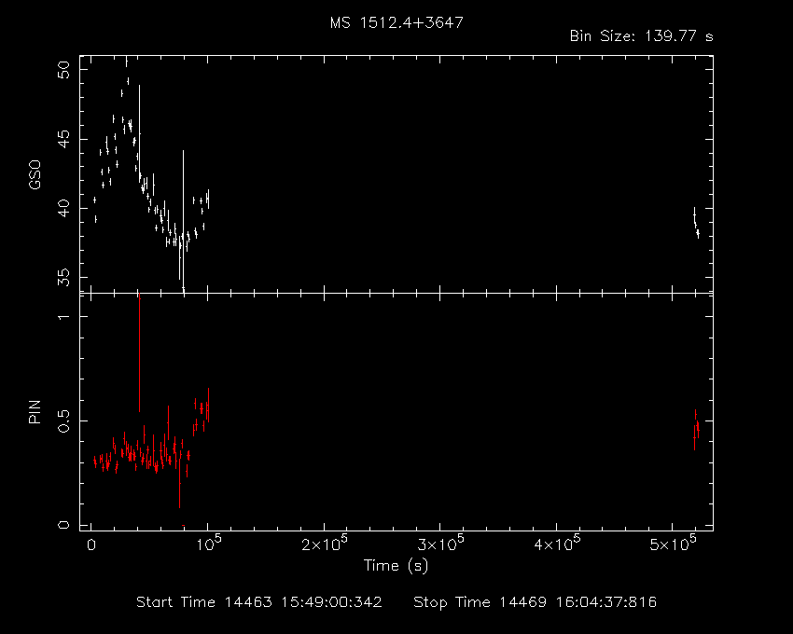The height and width of the screenshot is (634, 793).
Task: Click the PIN axis tick label 0.5
Action: click(64, 420)
